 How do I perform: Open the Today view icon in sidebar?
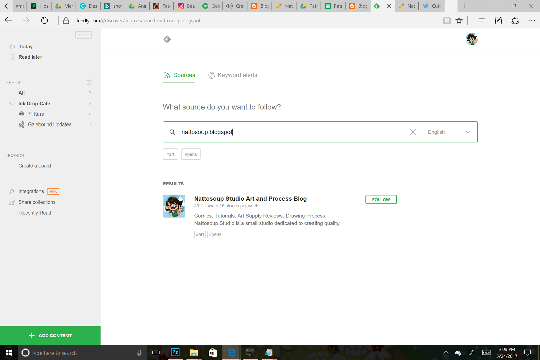(12, 47)
